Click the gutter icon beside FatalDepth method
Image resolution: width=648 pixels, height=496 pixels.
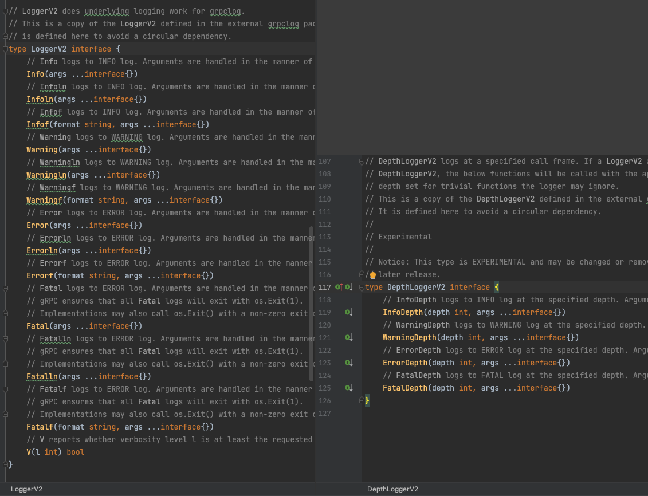coord(348,388)
